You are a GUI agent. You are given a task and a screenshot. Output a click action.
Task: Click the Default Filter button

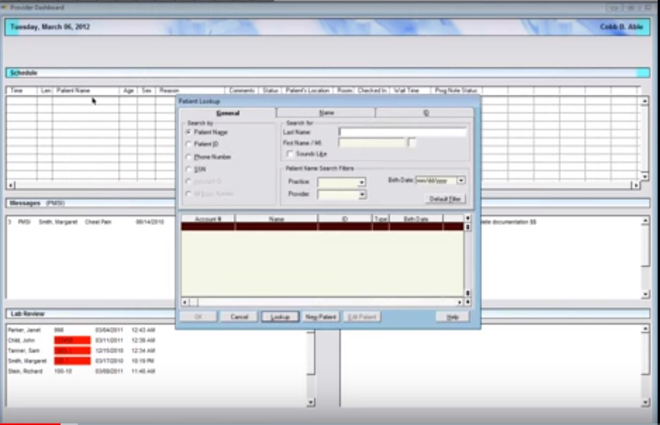(445, 199)
